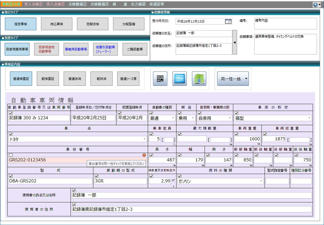This screenshot has width=324, height=225.
Task: Focus the 依頼者の氏名 input field
Action: (x=204, y=33)
